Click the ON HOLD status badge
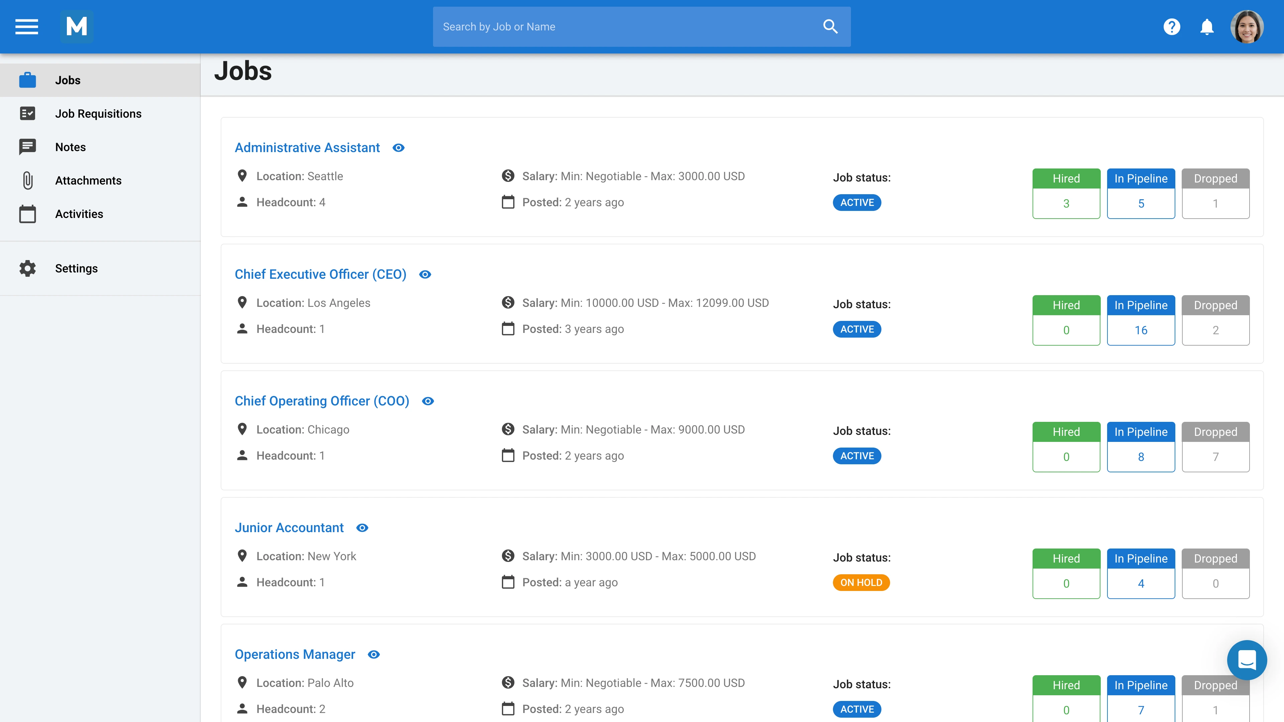1284x722 pixels. pyautogui.click(x=861, y=583)
